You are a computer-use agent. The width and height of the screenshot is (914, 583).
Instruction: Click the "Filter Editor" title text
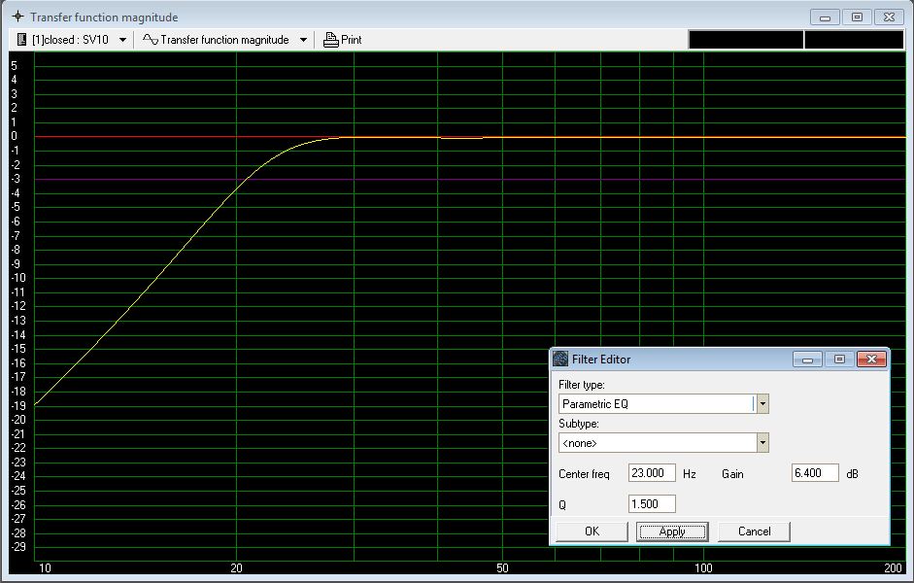pyautogui.click(x=601, y=360)
